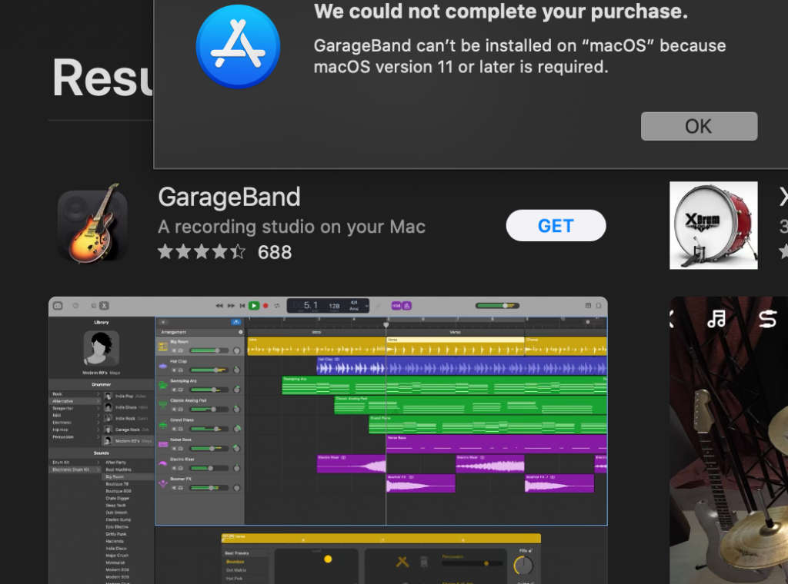Open the X Drum app icon

coord(713,225)
